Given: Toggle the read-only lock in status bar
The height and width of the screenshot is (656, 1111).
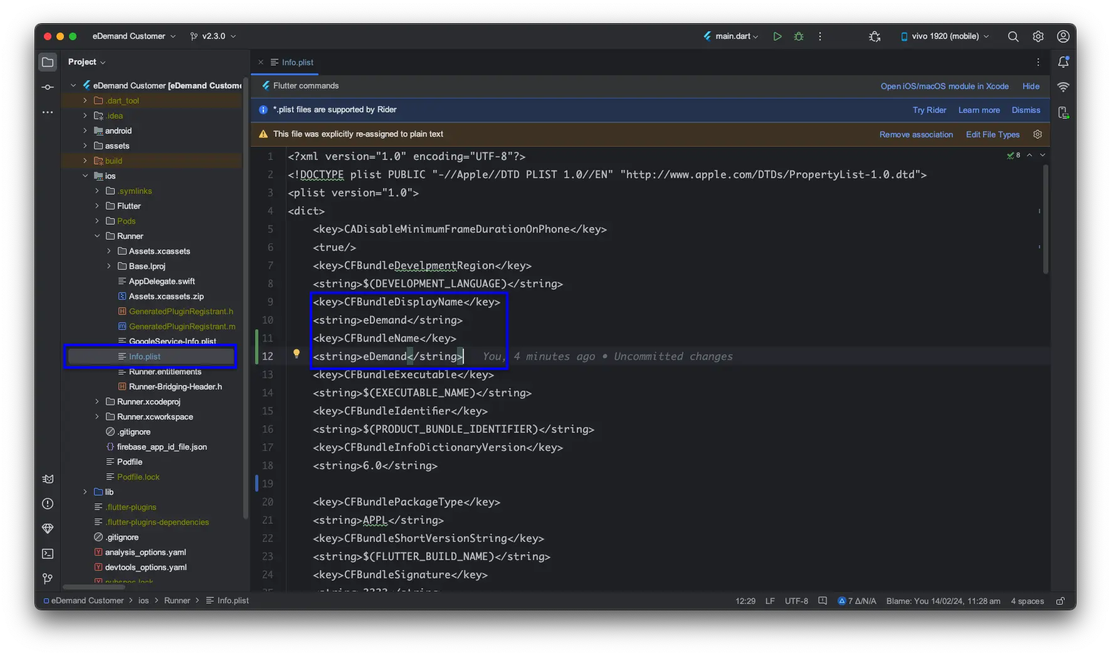Looking at the screenshot, I should point(1060,601).
